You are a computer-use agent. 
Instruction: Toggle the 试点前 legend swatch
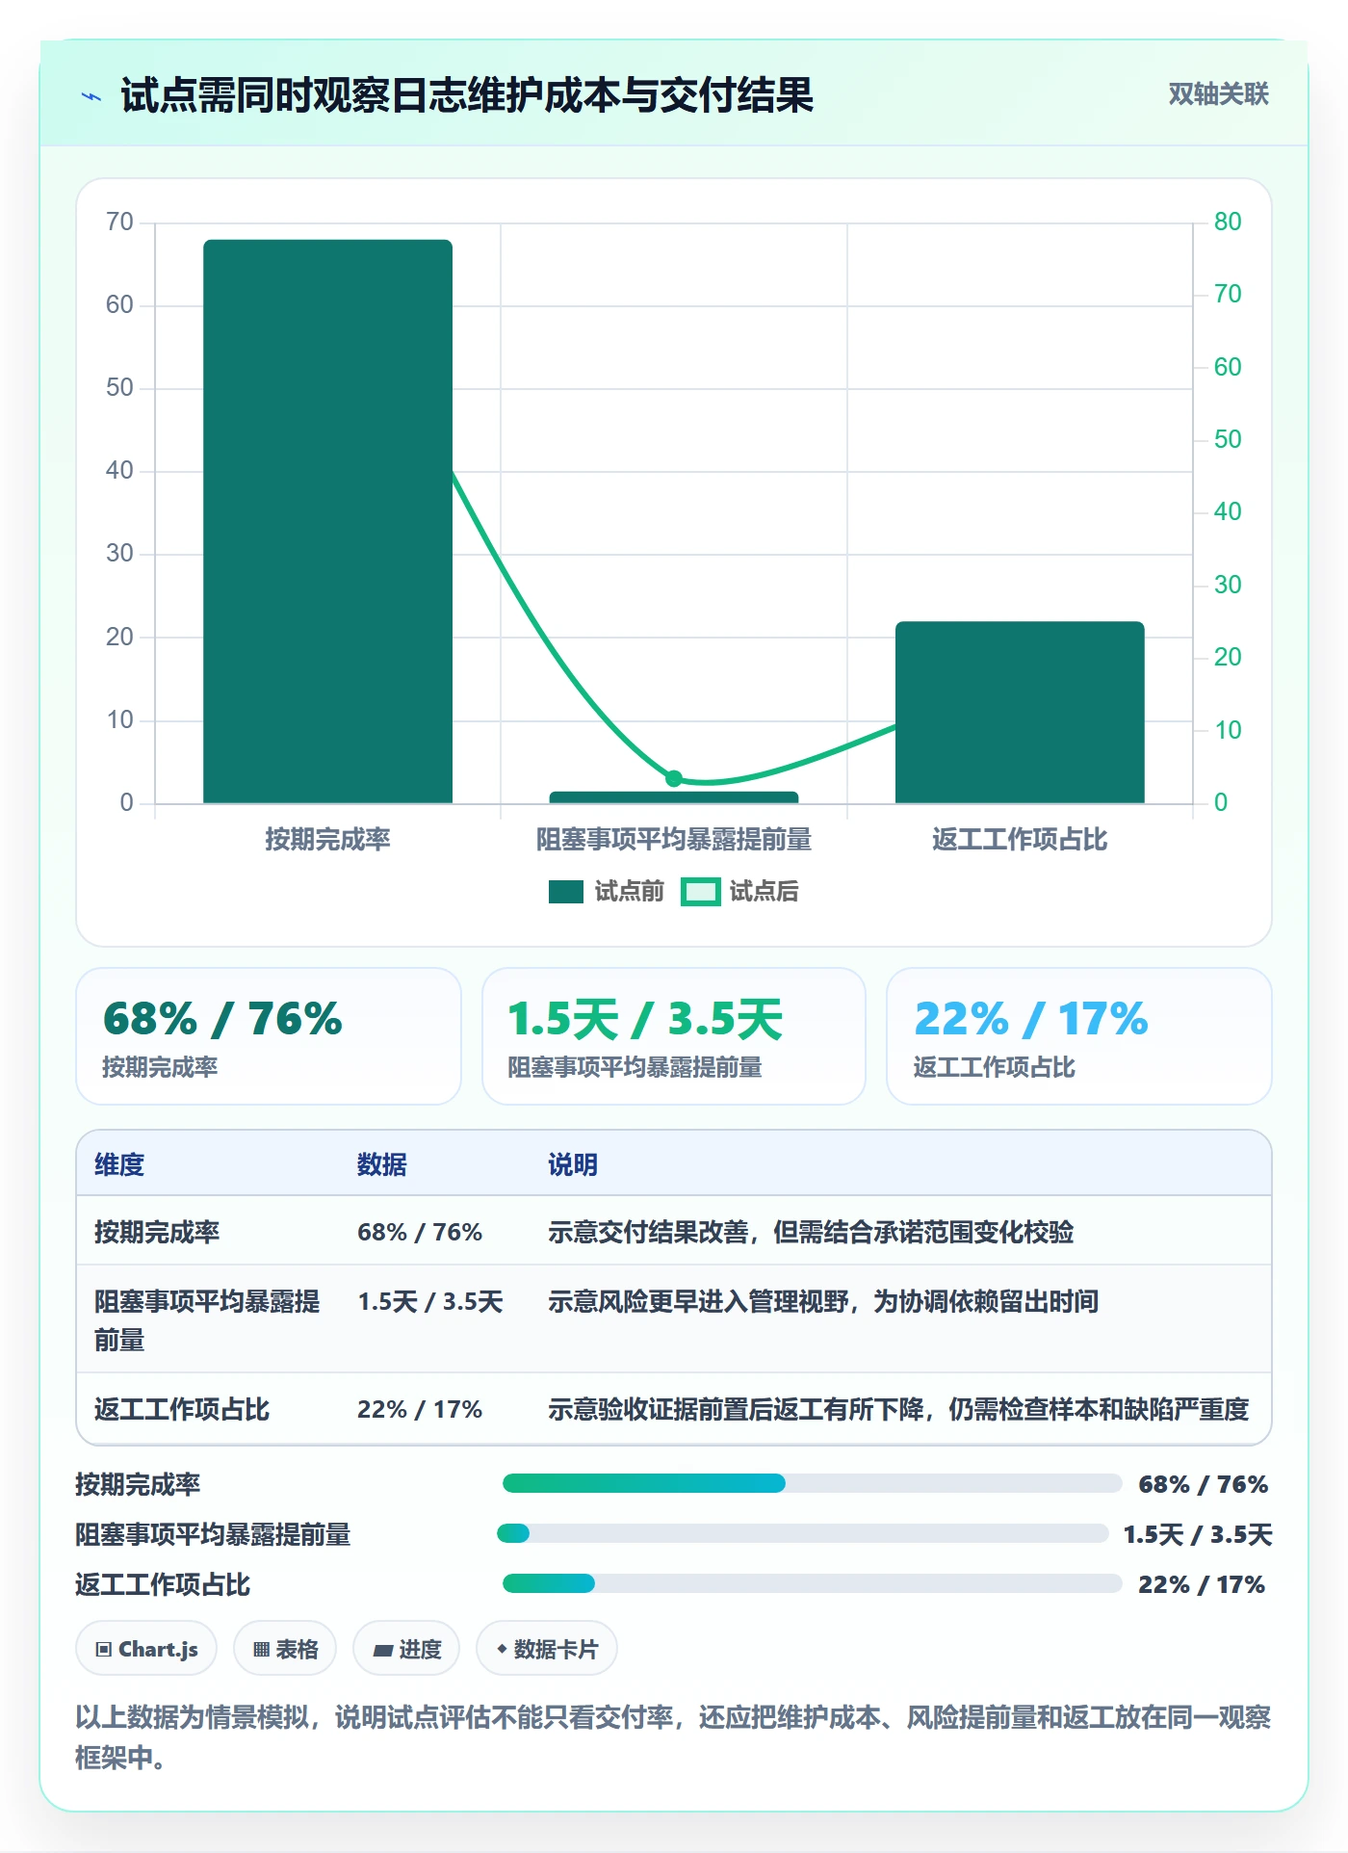pyautogui.click(x=566, y=892)
